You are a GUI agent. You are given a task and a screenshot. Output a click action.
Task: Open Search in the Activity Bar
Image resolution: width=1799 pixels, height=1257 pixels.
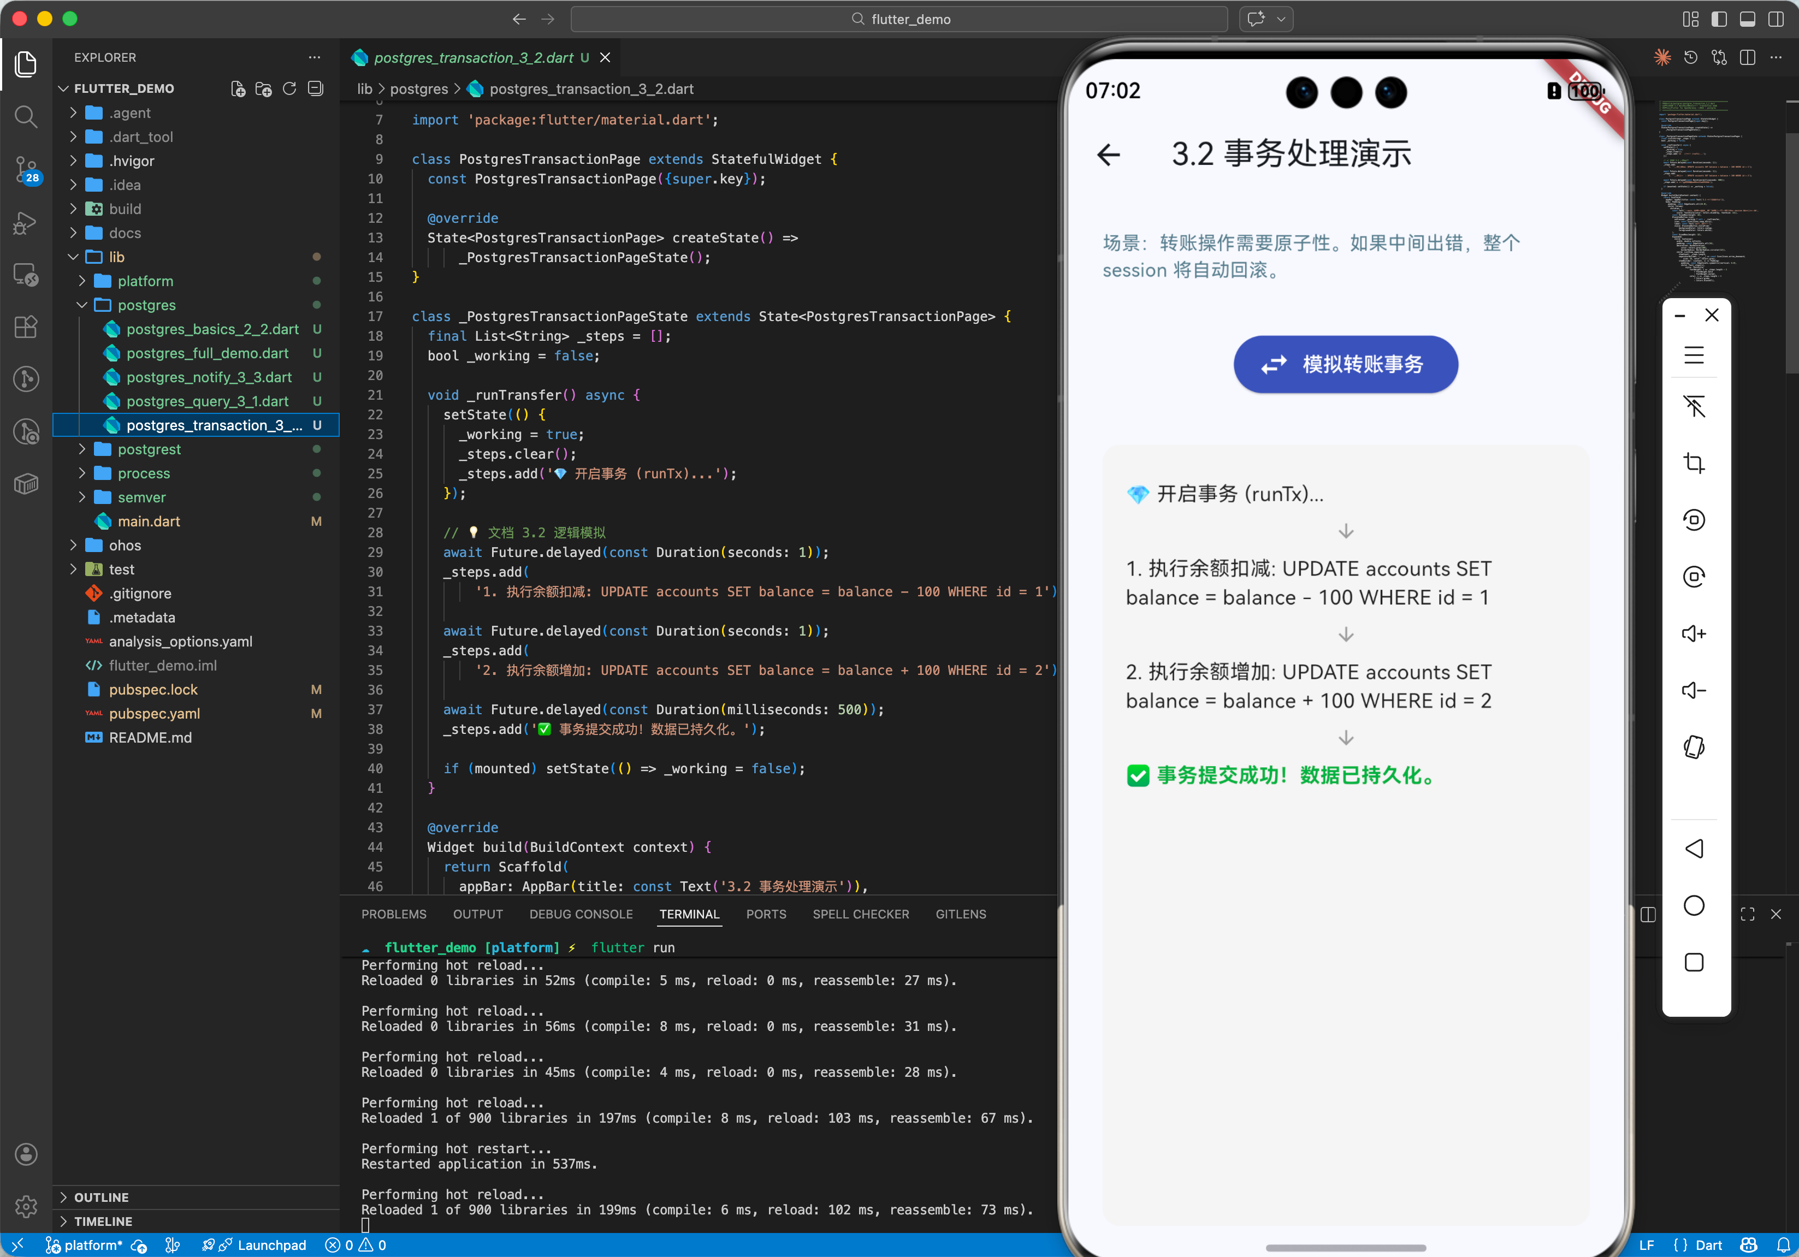coord(26,117)
